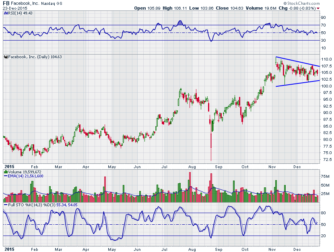Click the Nasdaq GS exchange label
The image size is (334, 252).
(52, 3)
